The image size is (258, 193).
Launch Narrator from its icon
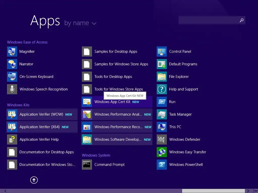[12, 64]
